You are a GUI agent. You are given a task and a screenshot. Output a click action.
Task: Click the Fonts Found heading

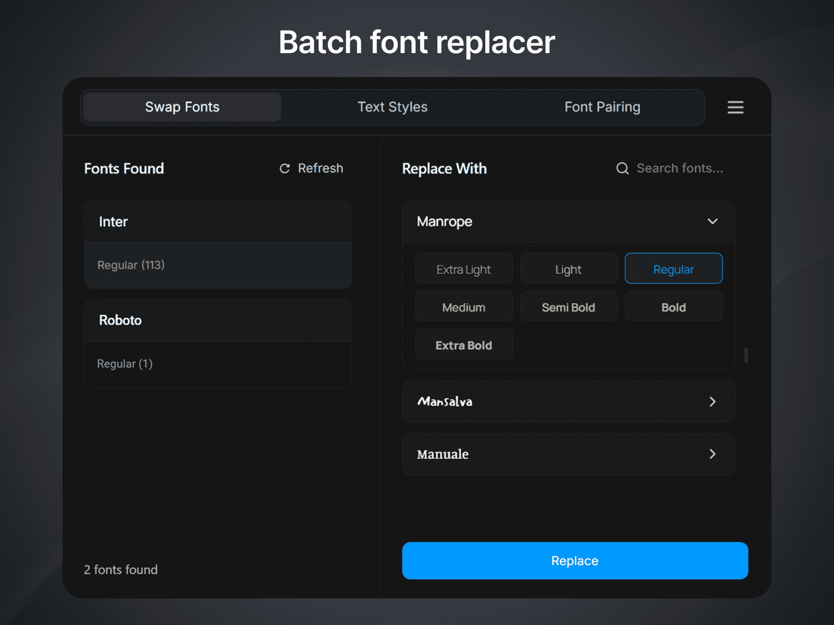click(x=124, y=169)
